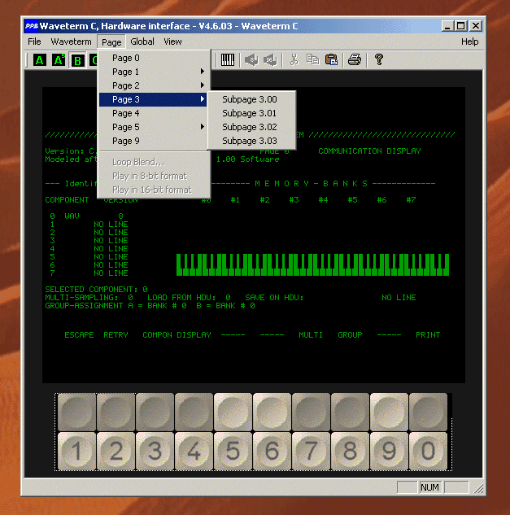Maximize the Waveterm C window
The width and height of the screenshot is (510, 515).
point(460,25)
